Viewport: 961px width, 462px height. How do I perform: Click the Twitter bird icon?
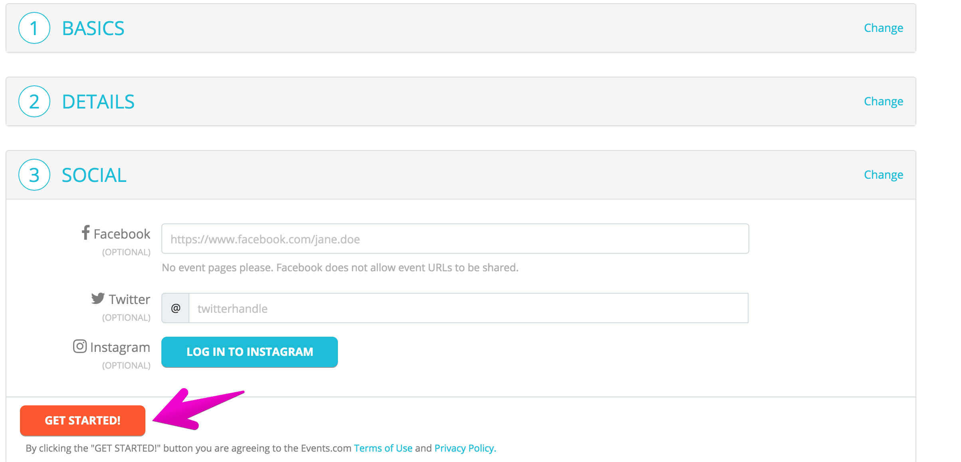pyautogui.click(x=98, y=298)
